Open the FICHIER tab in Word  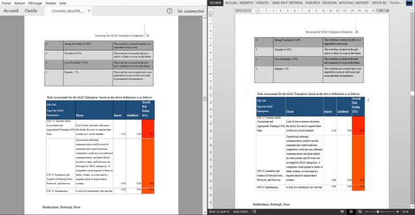[216, 3]
